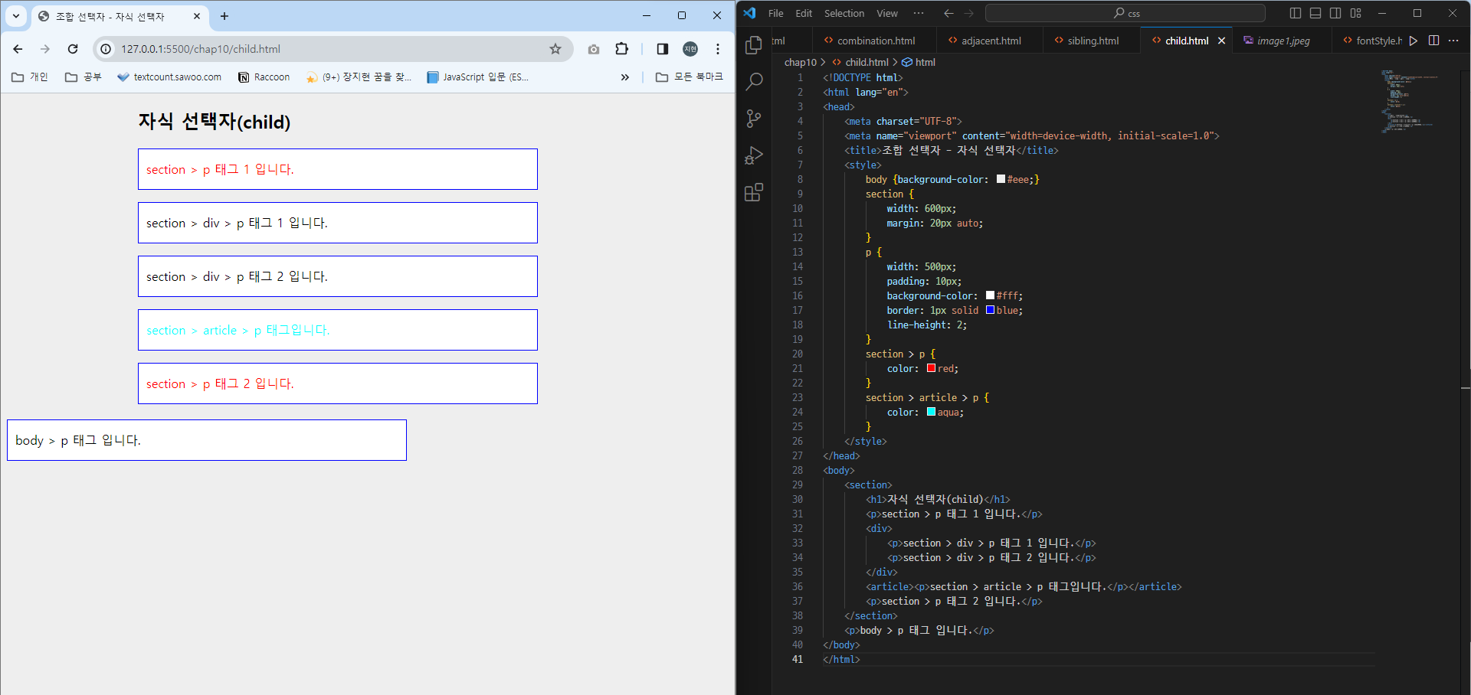1471x695 pixels.
Task: Go back in VS Code navigation
Action: click(x=948, y=13)
